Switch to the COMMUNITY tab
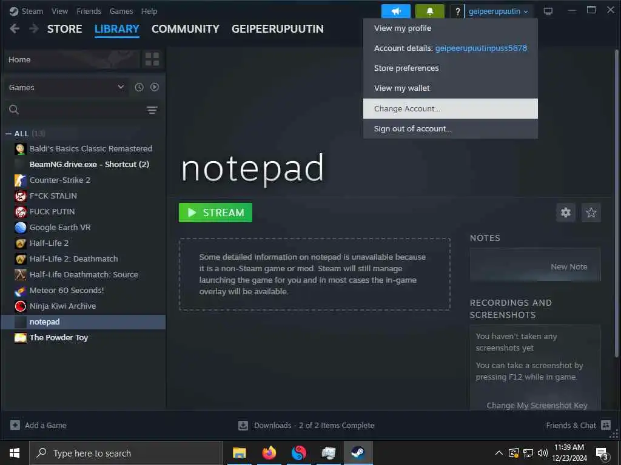Viewport: 621px width, 465px height. tap(186, 29)
